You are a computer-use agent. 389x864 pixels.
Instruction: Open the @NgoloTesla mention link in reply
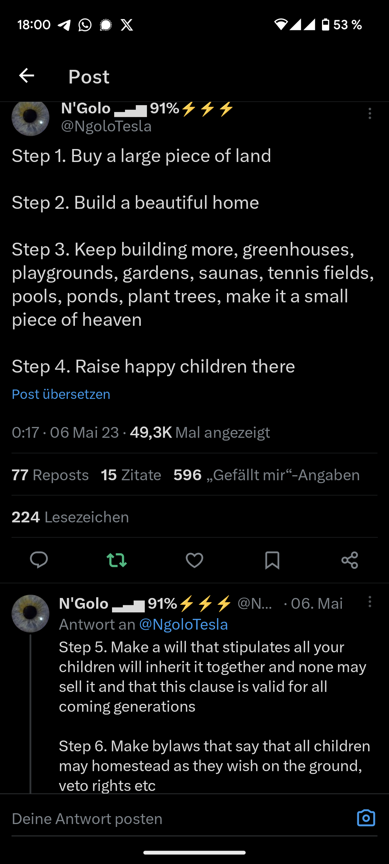tap(183, 625)
